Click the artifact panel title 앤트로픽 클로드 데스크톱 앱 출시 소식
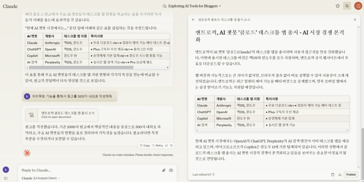364x182 pixels. click(x=224, y=20)
